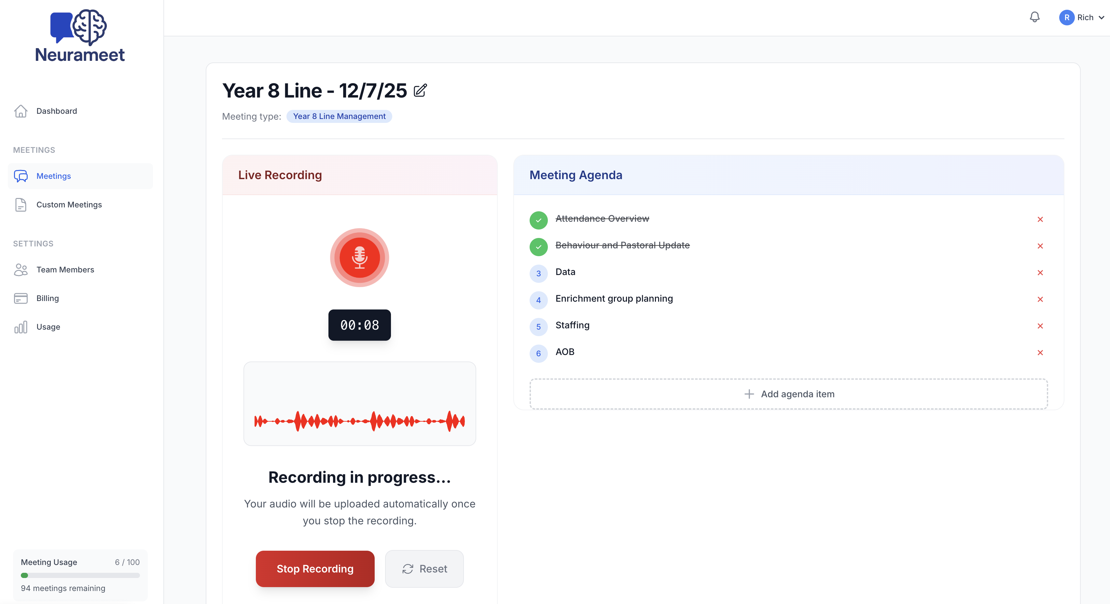View Usage statistics via chart icon

point(21,327)
